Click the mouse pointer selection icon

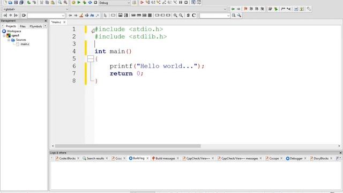point(105,16)
